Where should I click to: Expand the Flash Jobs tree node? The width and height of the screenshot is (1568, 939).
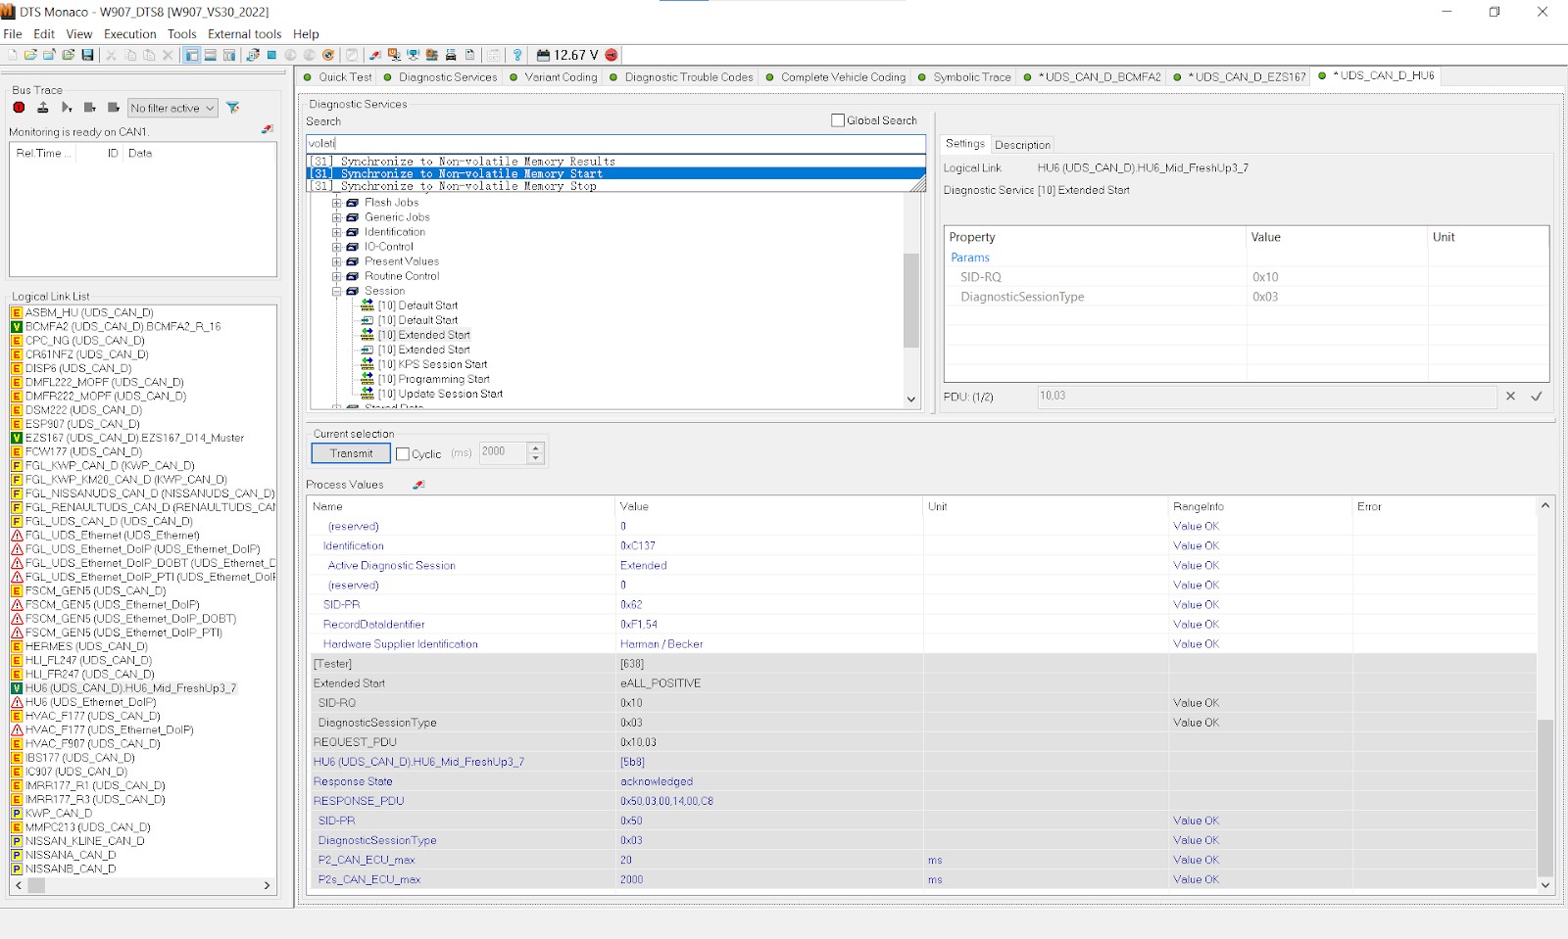pos(337,203)
